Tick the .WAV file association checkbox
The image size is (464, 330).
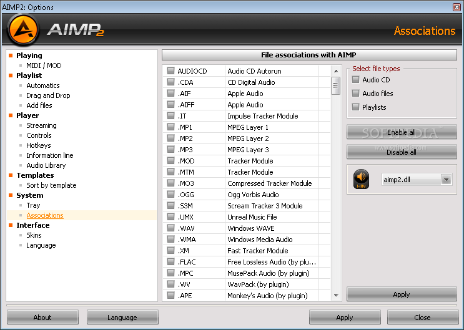[x=170, y=228]
